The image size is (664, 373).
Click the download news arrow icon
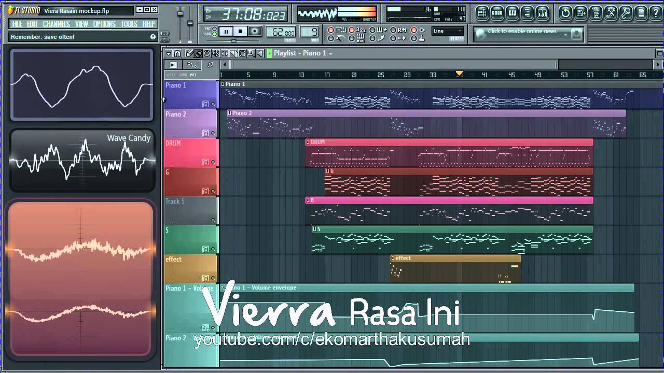(x=576, y=34)
